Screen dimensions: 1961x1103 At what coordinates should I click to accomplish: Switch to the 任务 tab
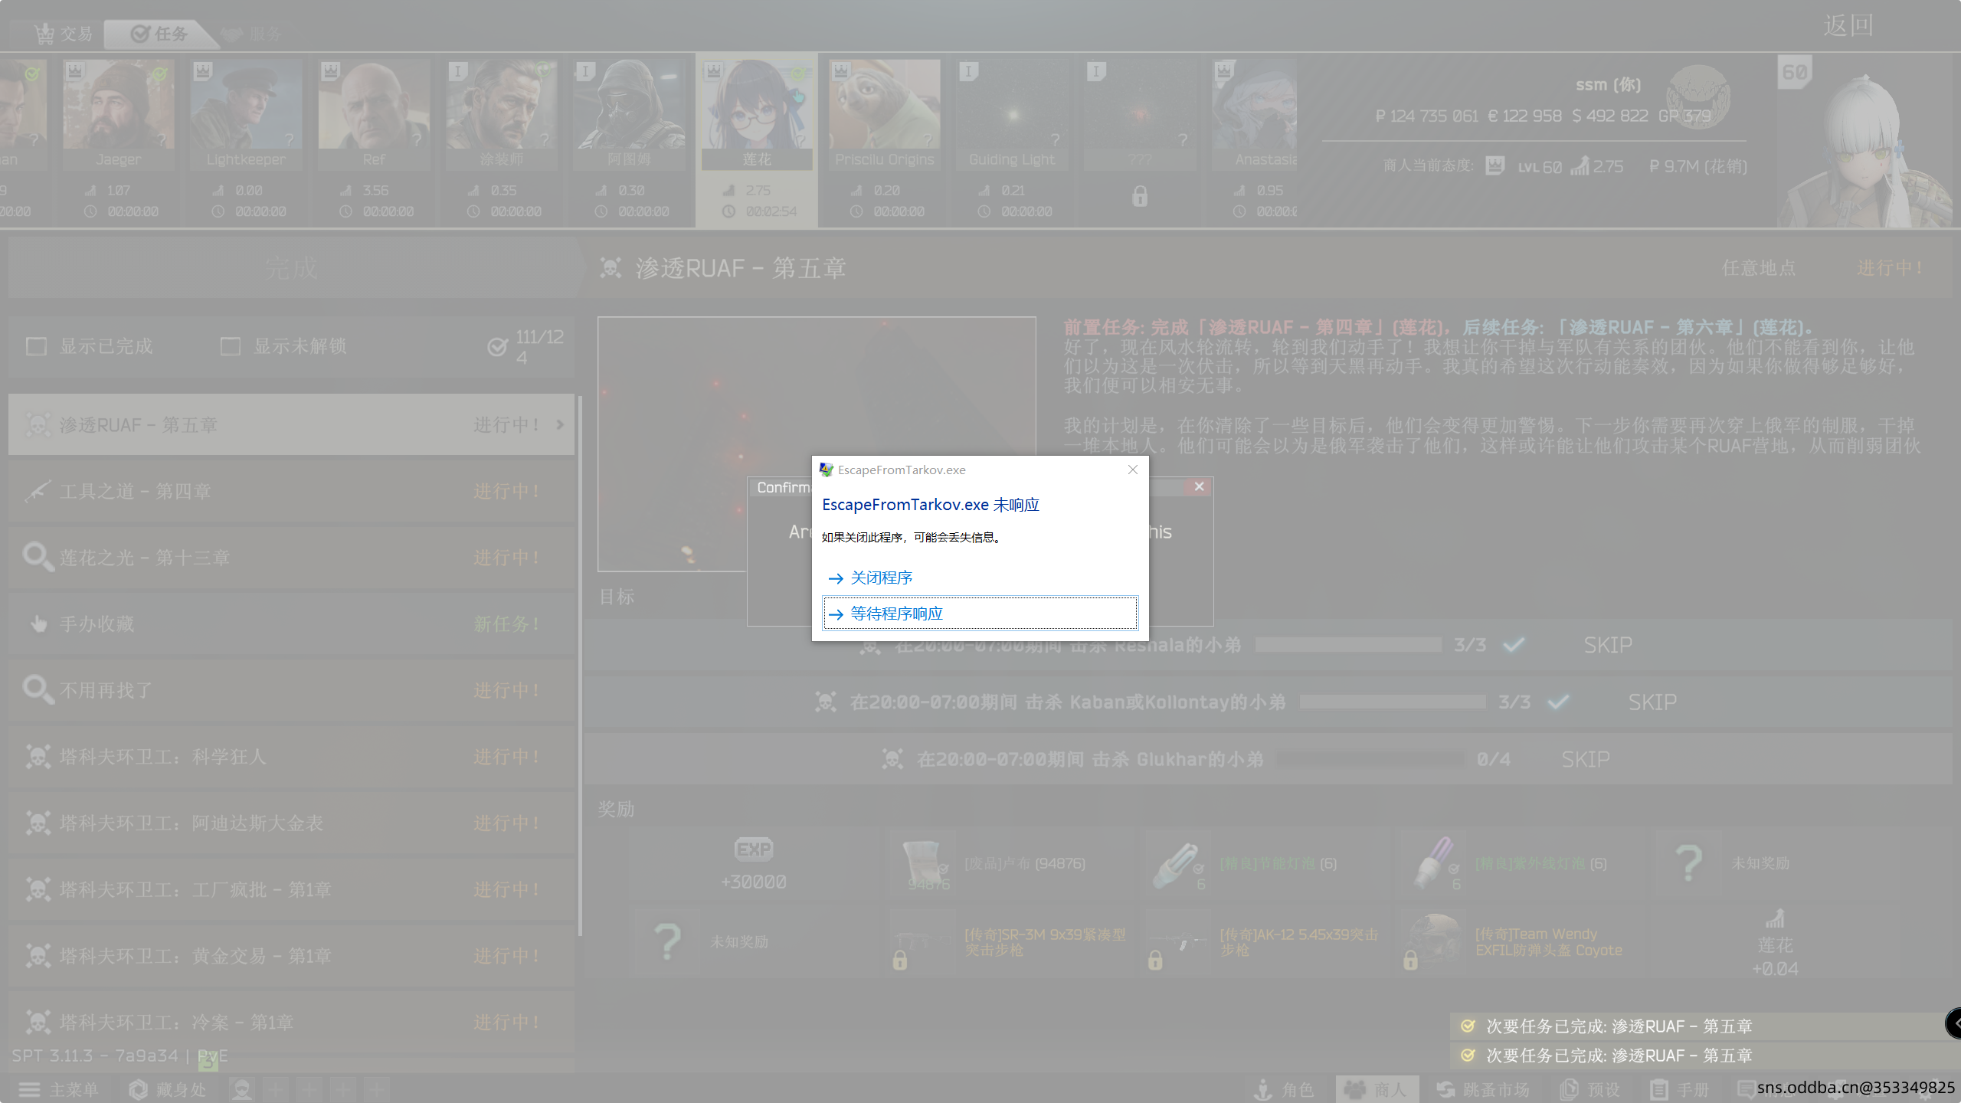coord(160,34)
